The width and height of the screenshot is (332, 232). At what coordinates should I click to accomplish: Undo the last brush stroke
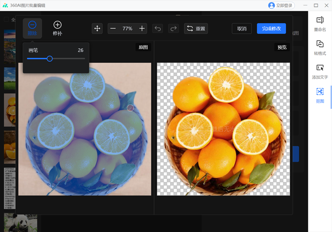click(x=158, y=29)
